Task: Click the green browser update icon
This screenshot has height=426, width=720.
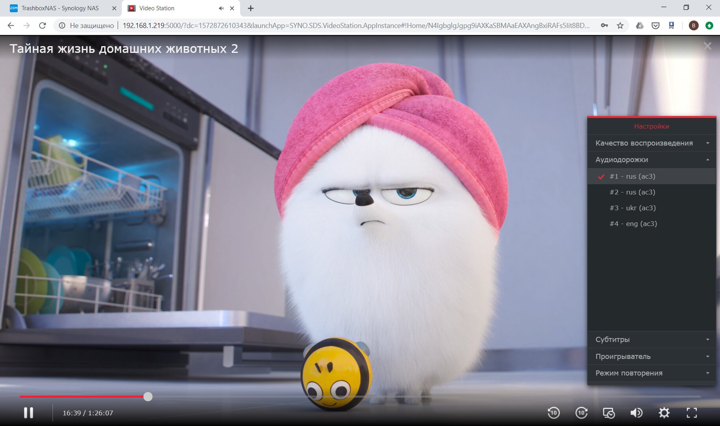Action: tap(709, 26)
